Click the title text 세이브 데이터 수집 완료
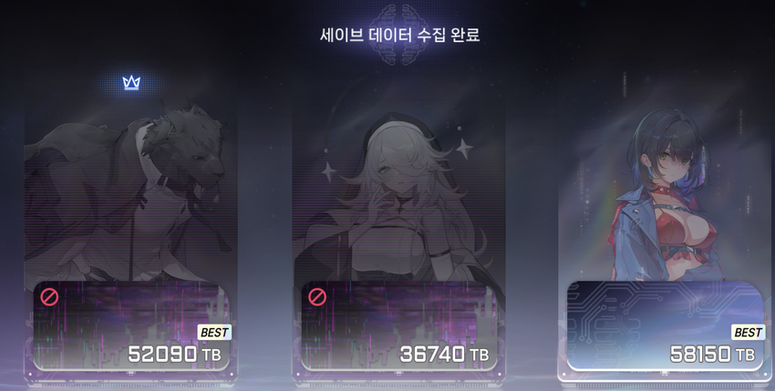 (400, 36)
